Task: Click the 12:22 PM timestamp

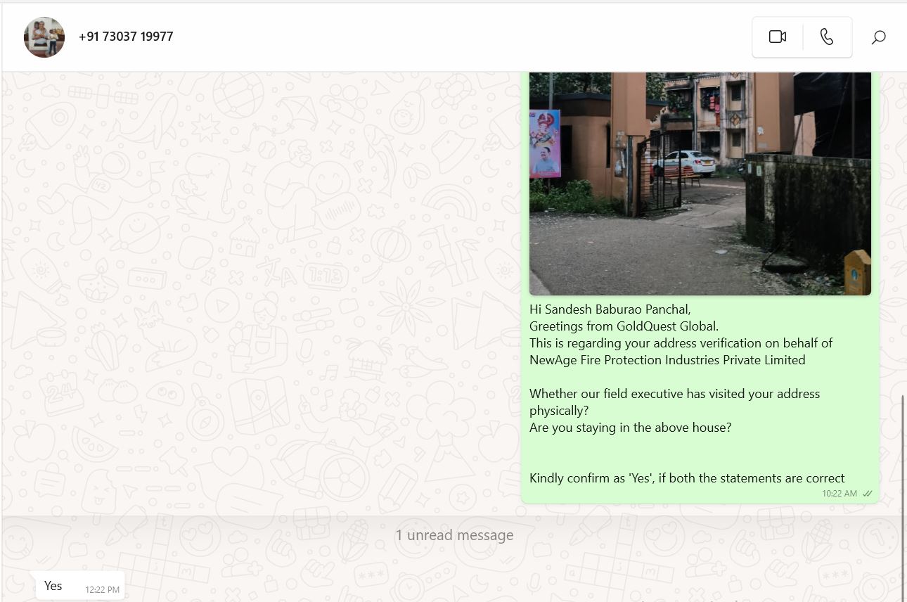Action: pos(103,590)
